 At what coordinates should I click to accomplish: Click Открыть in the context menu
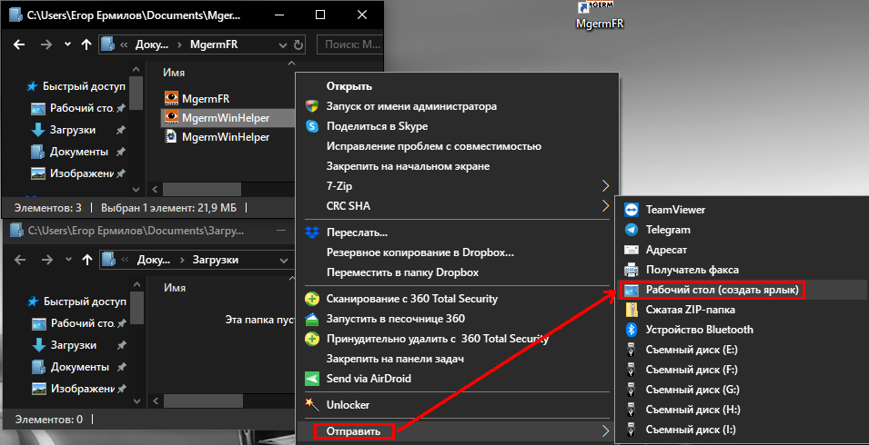(x=349, y=86)
